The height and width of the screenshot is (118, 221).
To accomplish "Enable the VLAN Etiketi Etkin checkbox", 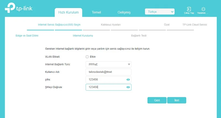I will pos(87,57).
